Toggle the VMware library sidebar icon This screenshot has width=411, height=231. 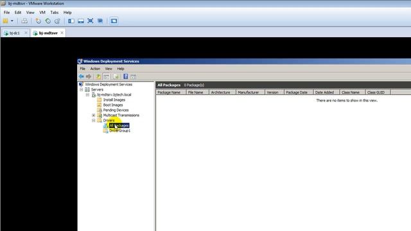[71, 21]
